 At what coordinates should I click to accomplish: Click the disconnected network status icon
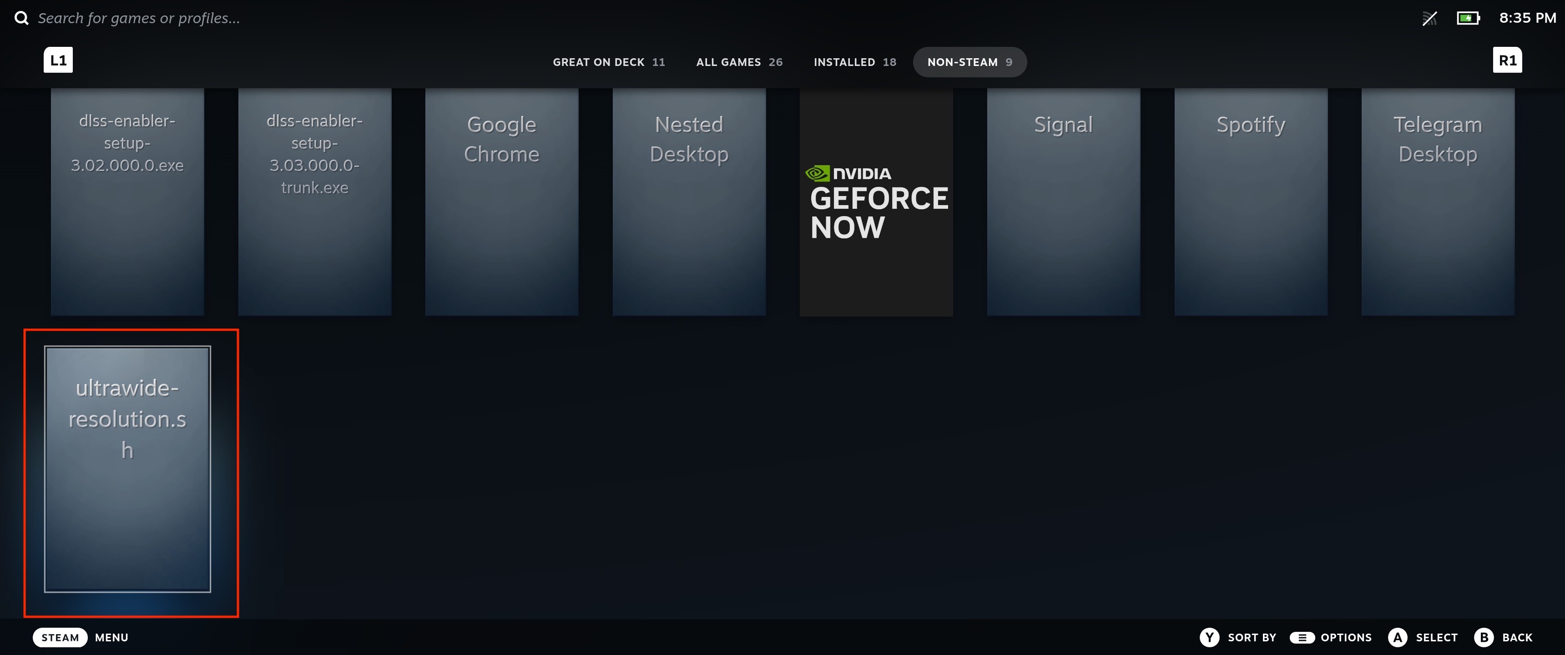[x=1429, y=18]
